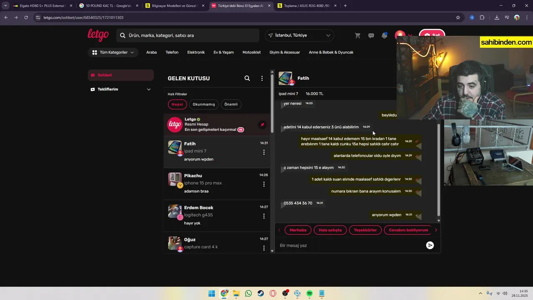Open three-dot menu for Erdem Bocek conversation
Image resolution: width=533 pixels, height=300 pixels.
(x=264, y=216)
